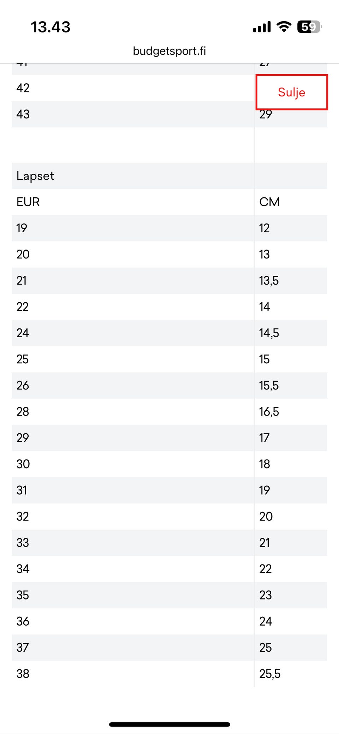Click the CM column header

269,202
